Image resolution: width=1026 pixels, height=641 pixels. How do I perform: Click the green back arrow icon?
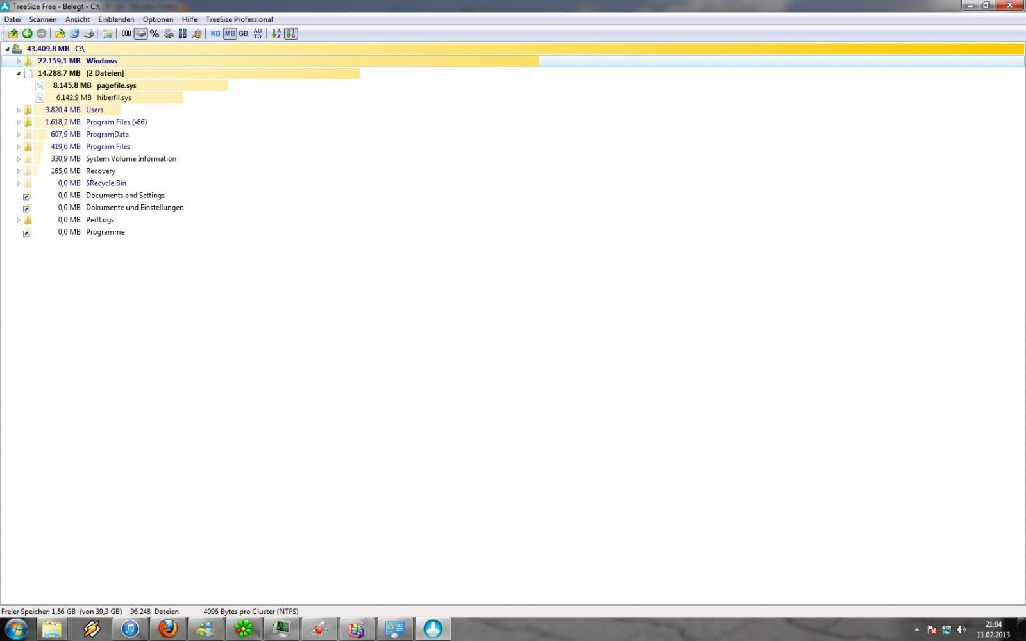click(28, 34)
